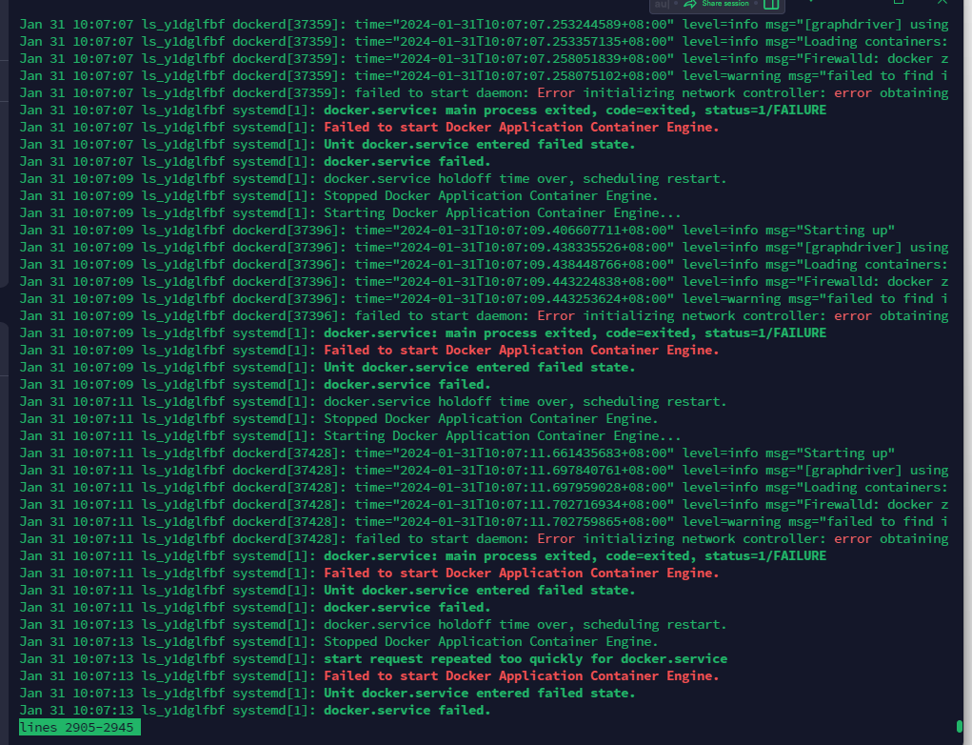Click 10:07:09 'Stopped Docker Application Container Engine.'
Screen dimensions: 972x745
(491, 196)
